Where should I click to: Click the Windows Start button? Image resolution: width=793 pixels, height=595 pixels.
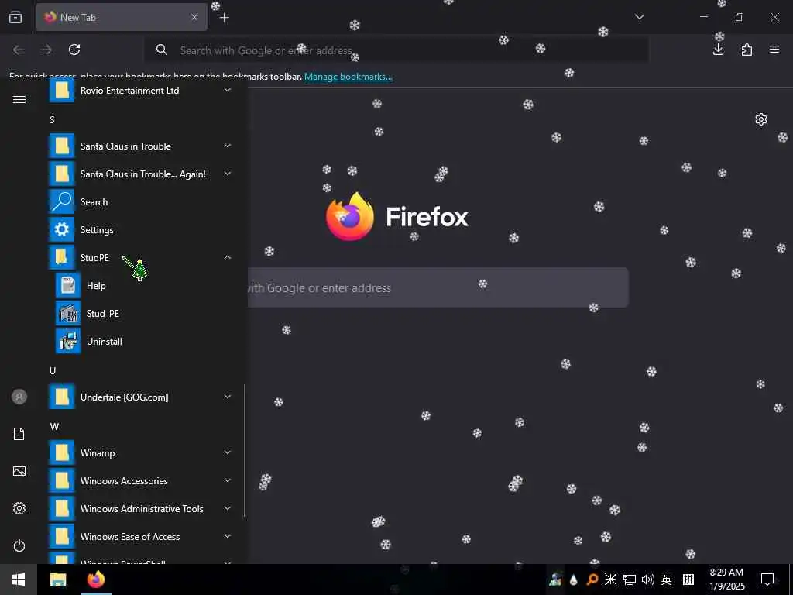19,580
